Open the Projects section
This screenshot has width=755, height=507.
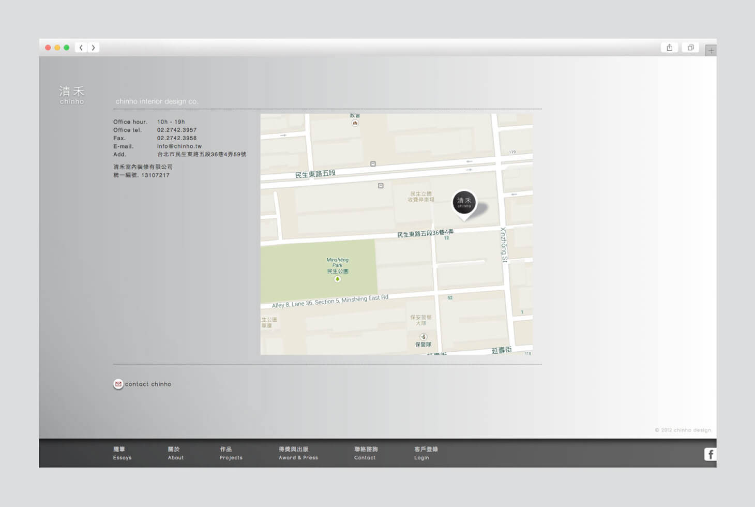231,453
